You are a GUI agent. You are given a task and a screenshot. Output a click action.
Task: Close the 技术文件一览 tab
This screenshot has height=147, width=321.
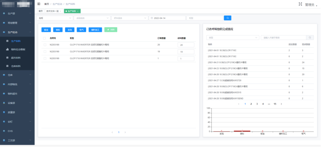coord(60,11)
